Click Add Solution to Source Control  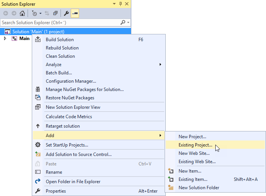click(78, 154)
